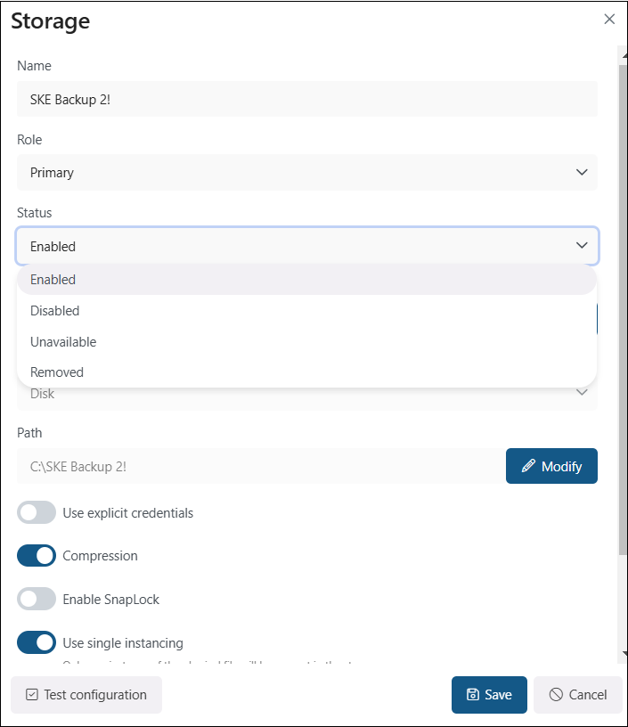Click the Test configuration button

click(86, 695)
